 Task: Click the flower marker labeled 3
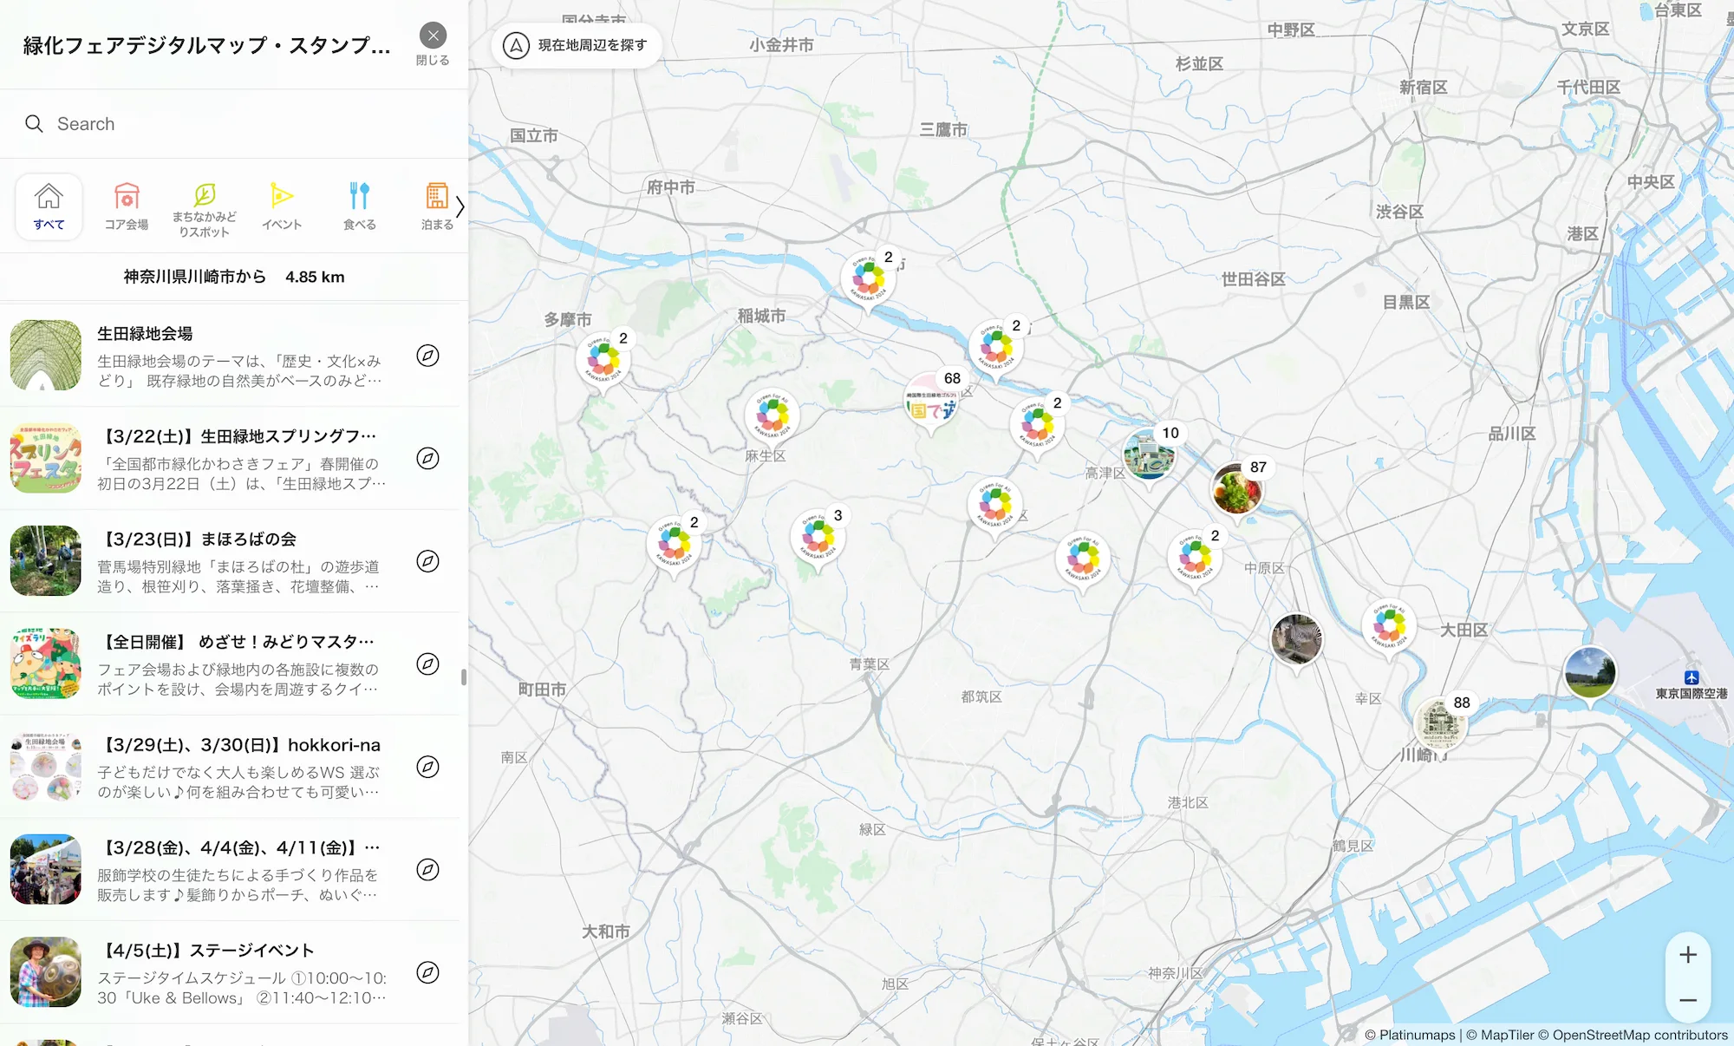point(818,537)
